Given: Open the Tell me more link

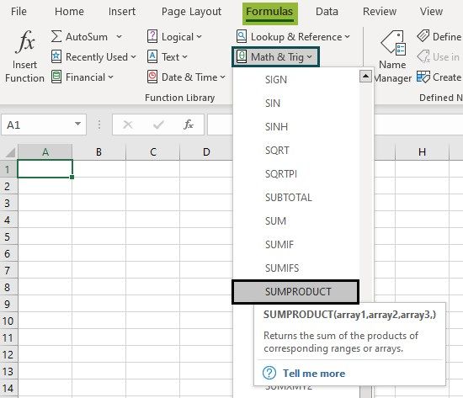Looking at the screenshot, I should (x=314, y=374).
